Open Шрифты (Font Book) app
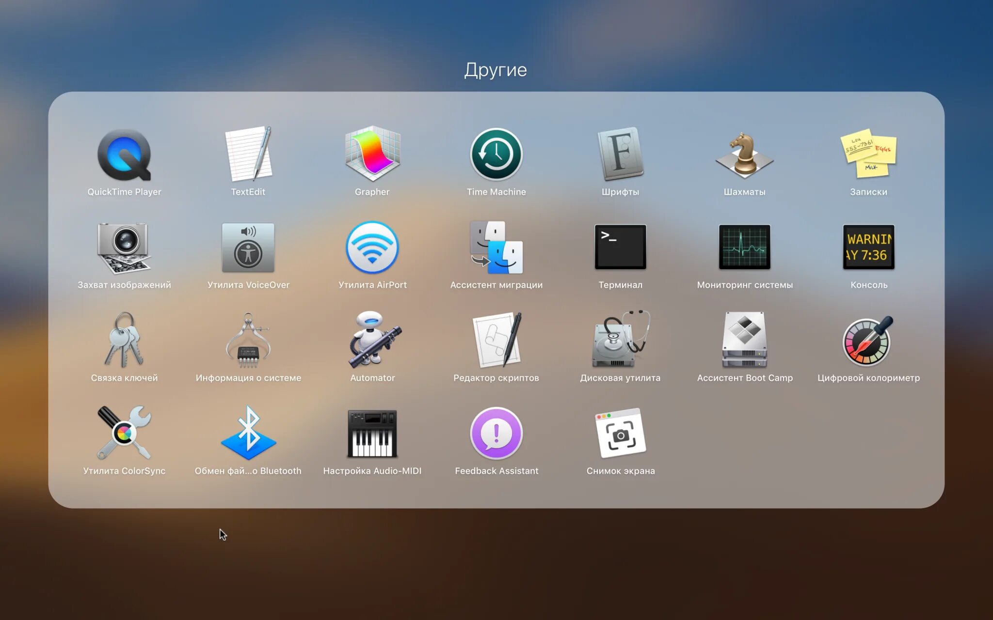This screenshot has height=620, width=993. tap(620, 155)
